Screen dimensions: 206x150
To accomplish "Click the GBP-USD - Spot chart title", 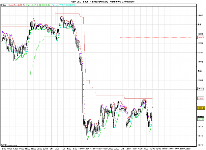I will [79, 2].
